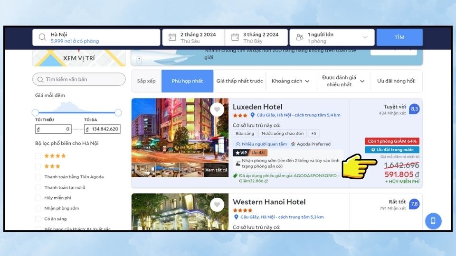Open the Luxeden Hotel title link
Viewport: 456px width, 256px height.
257,107
